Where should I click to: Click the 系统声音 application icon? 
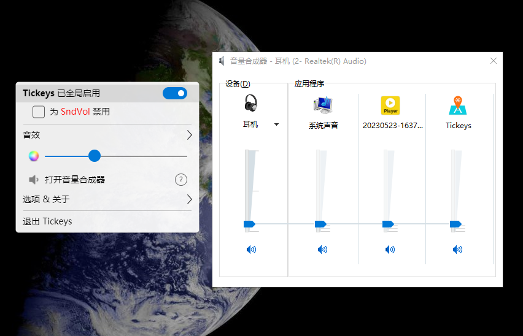click(323, 105)
